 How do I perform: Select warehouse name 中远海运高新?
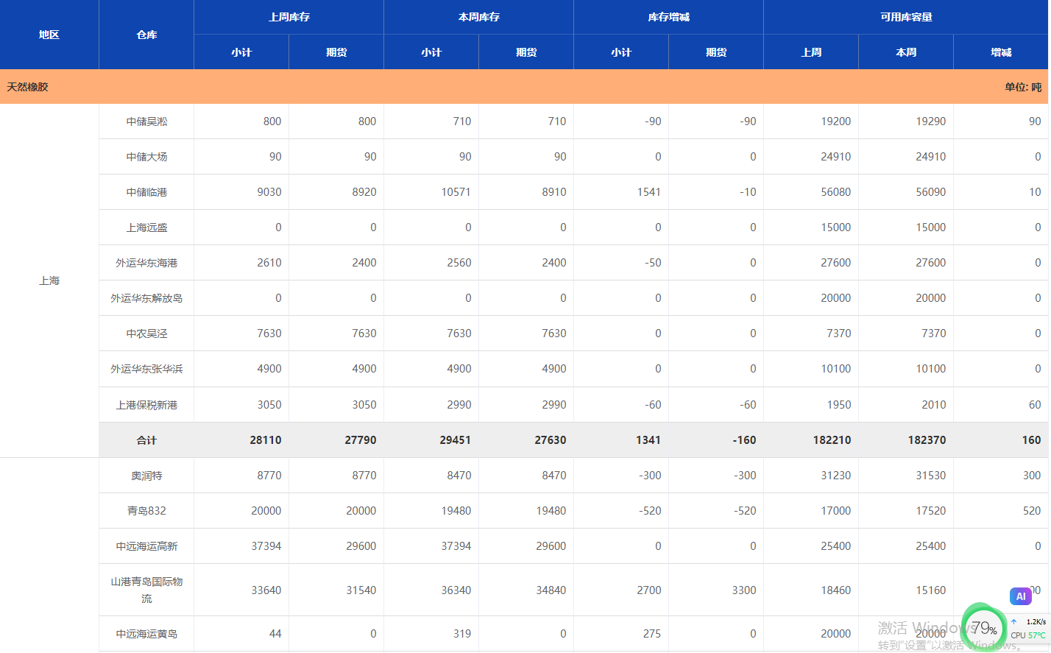[146, 546]
